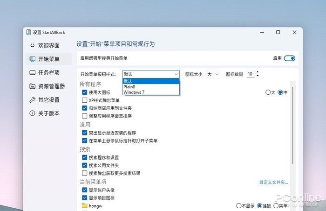The height and width of the screenshot is (211, 326).
Task: Toggle the 启用 enhanced start menu switch
Action: [289, 58]
